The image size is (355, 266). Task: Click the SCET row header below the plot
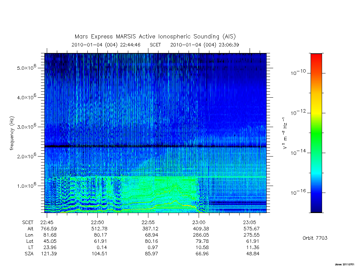(28, 223)
